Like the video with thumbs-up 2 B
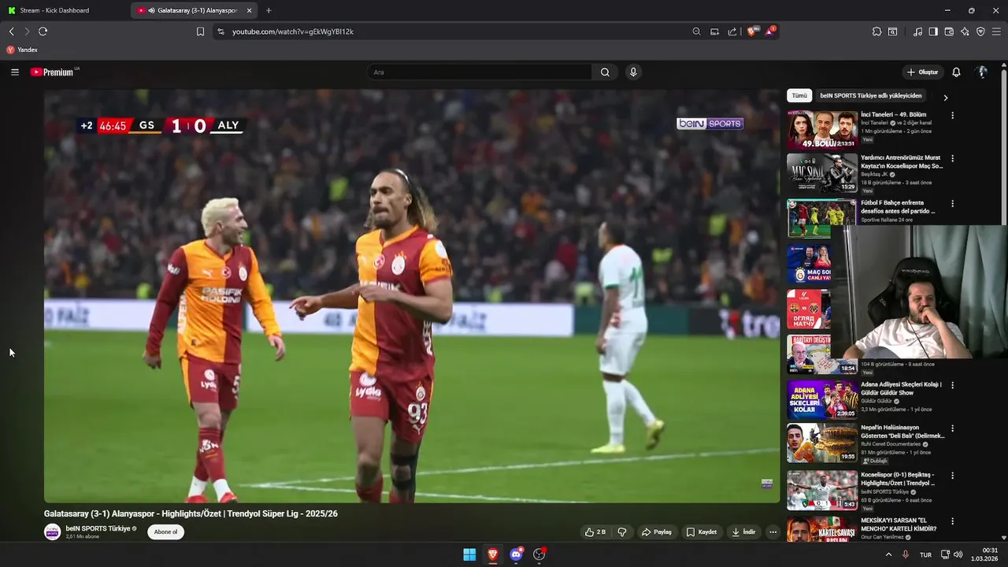 pos(595,532)
